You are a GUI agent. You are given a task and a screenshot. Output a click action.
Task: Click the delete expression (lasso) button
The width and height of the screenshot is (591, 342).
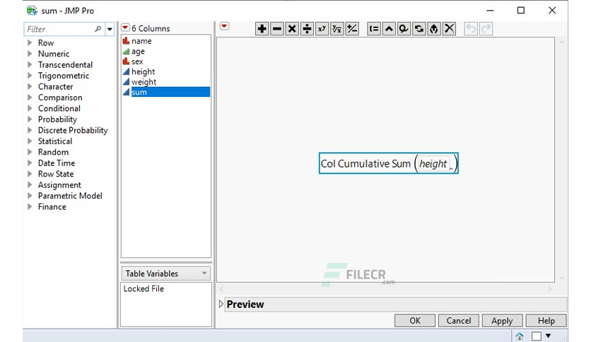point(404,29)
